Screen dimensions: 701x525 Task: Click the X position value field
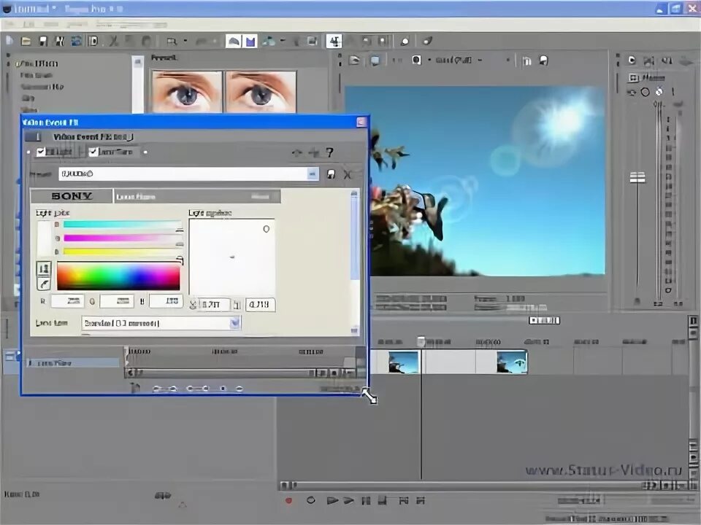click(214, 305)
